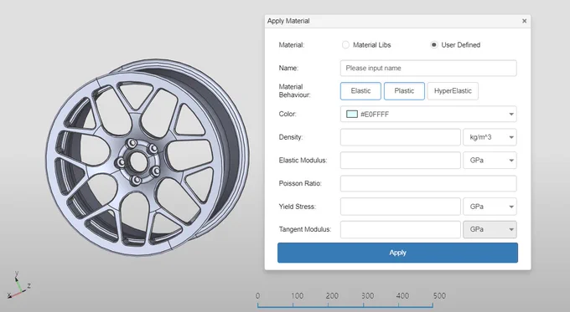Viewport: 570px width, 312px height.
Task: Toggle the Plastic material behaviour
Action: click(404, 91)
